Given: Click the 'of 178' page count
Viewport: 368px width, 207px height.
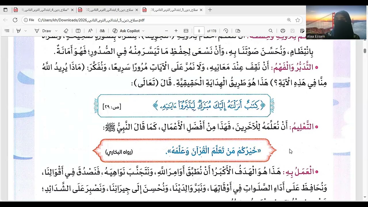Looking at the screenshot, I should point(212,31).
